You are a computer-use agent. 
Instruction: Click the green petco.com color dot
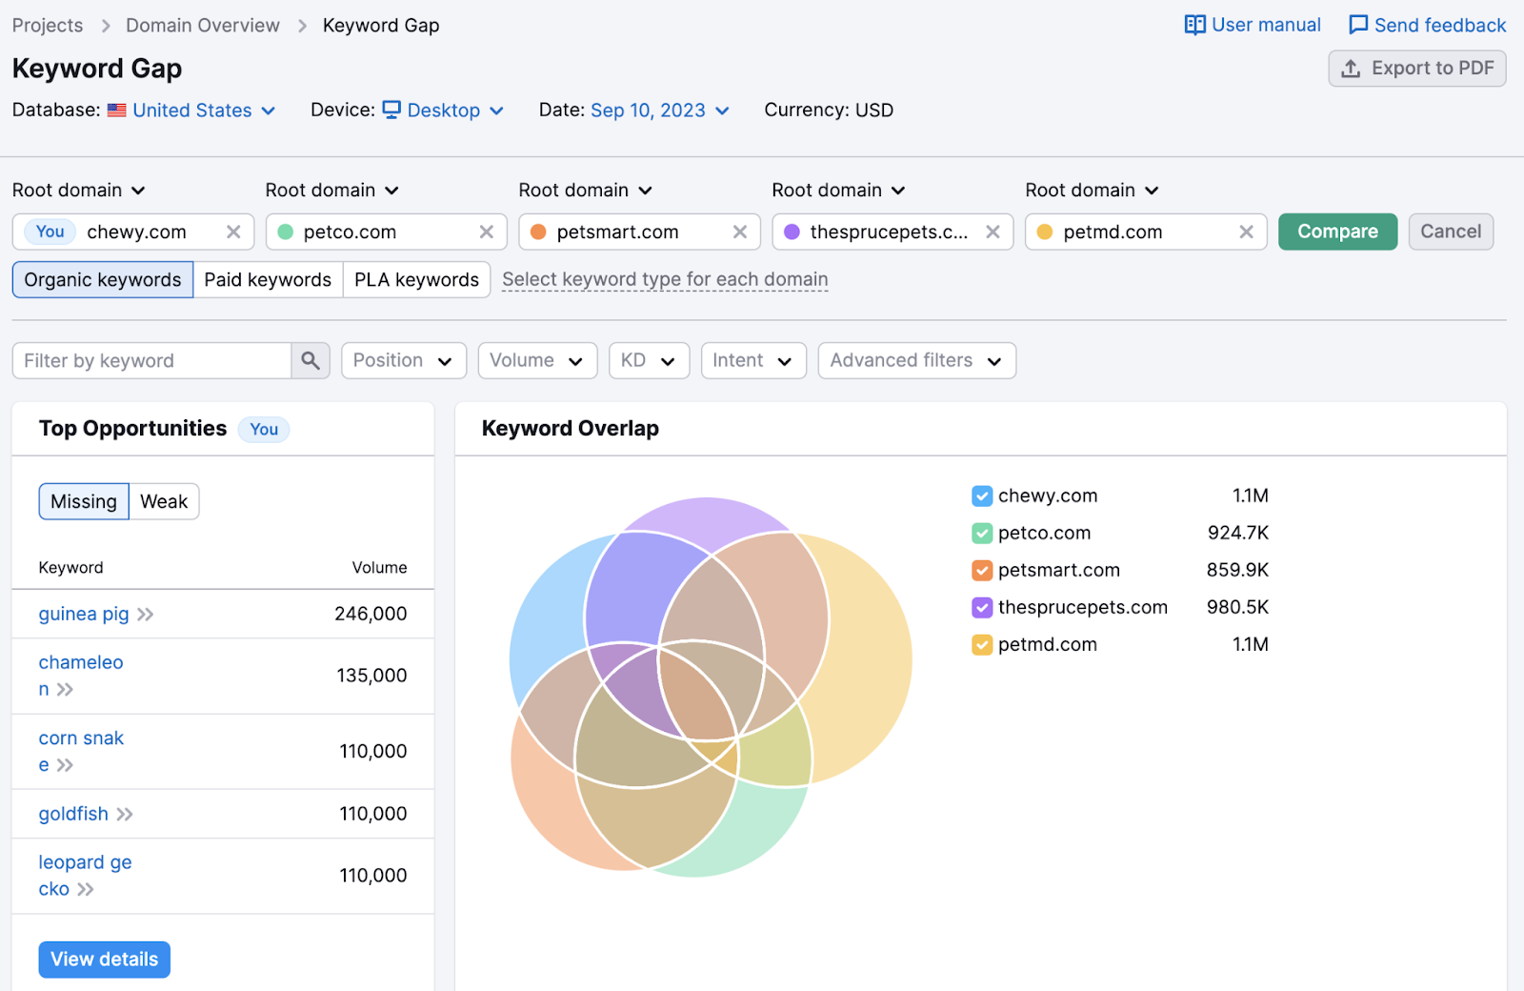point(285,232)
